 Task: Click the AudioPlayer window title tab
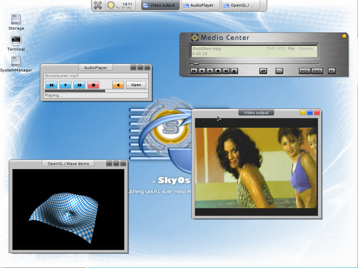click(x=96, y=68)
